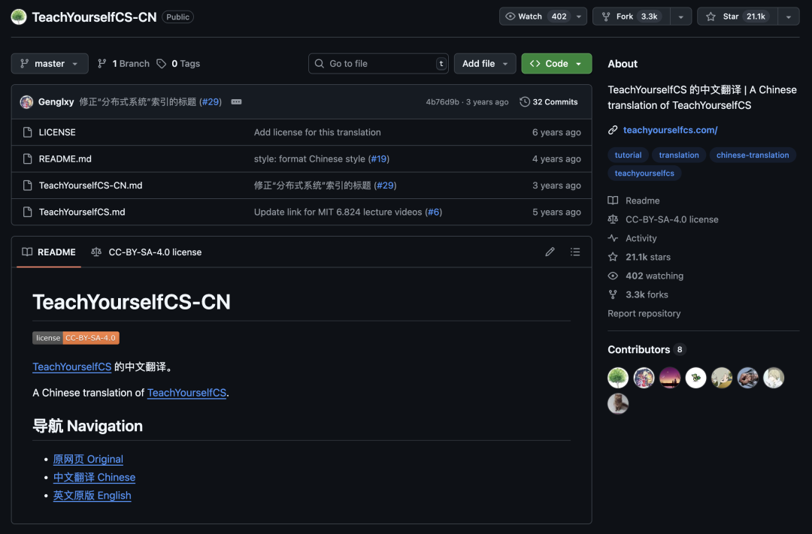Open the master branch dropdown
Image resolution: width=812 pixels, height=534 pixels.
[50, 64]
